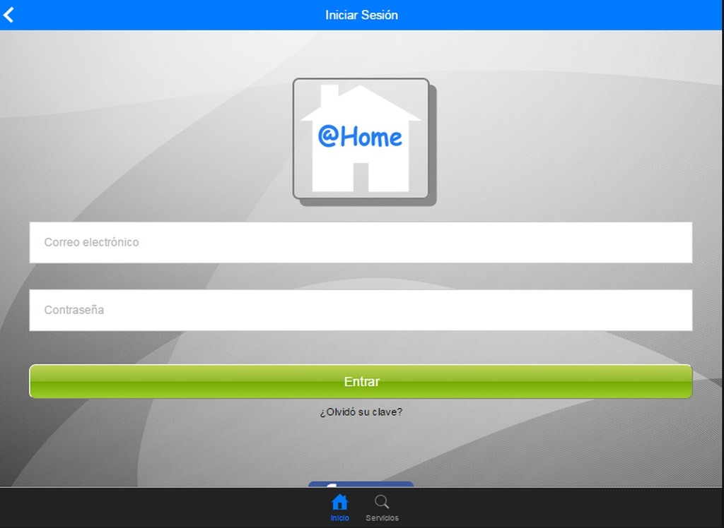Select the Inicio home tab
Image resolution: width=724 pixels, height=528 pixels.
340,508
